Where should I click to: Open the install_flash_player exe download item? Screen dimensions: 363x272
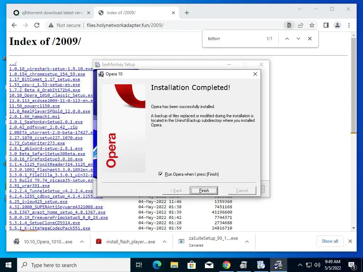[x=126, y=242]
